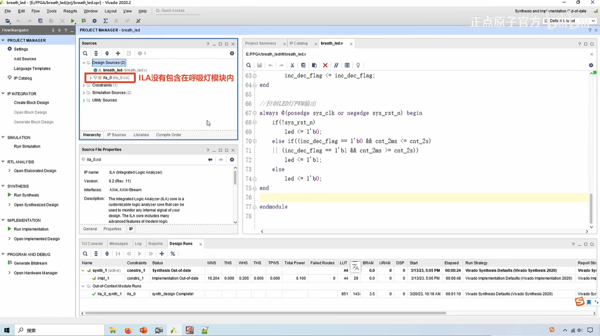Expand Utility Sources folder

[x=84, y=100]
